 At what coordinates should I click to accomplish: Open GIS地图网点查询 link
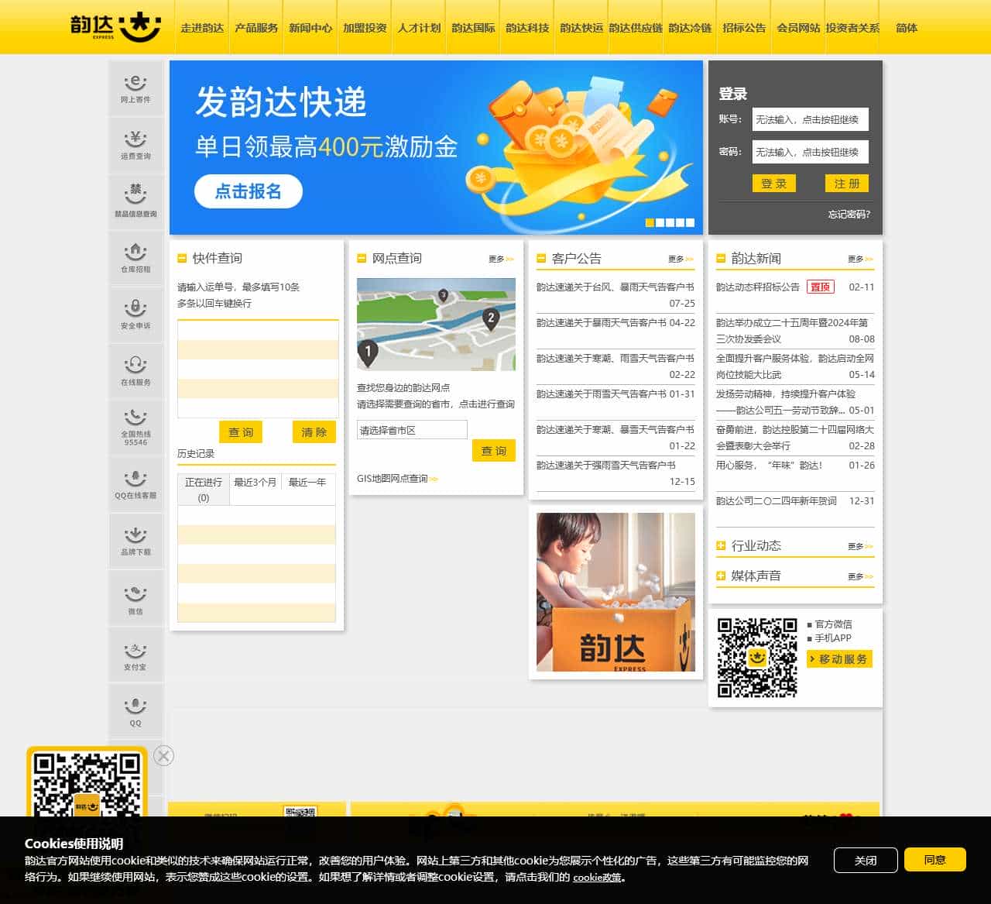click(397, 479)
